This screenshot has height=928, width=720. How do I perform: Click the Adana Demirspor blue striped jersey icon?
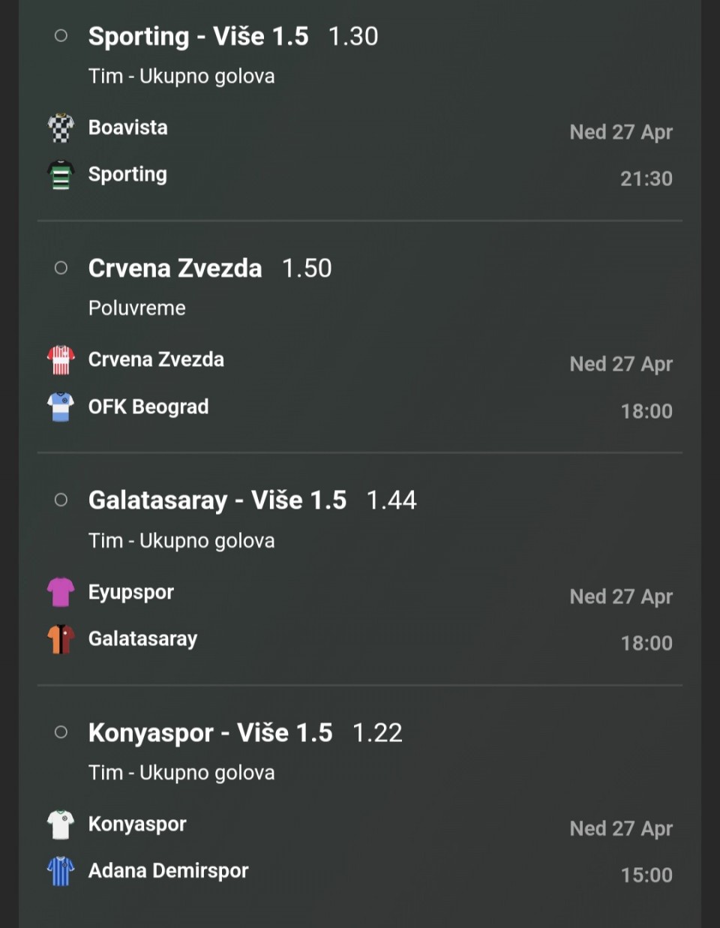(x=61, y=871)
